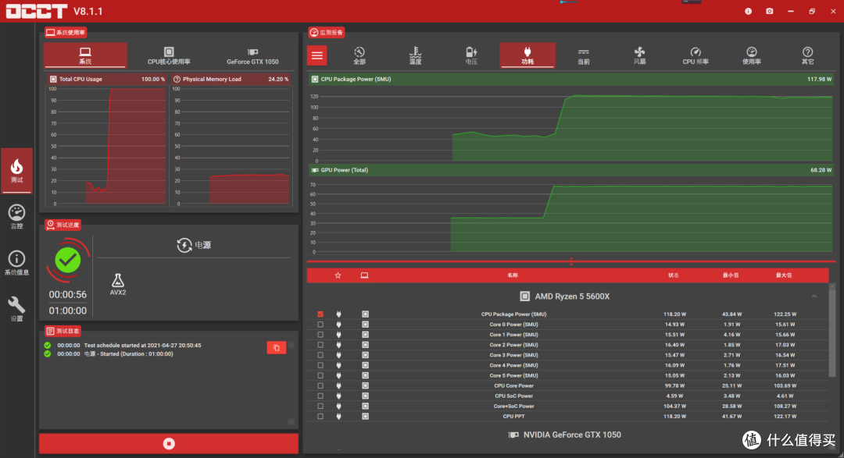This screenshot has width=844, height=458.
Task: Click the star favorites column header
Action: click(x=338, y=275)
